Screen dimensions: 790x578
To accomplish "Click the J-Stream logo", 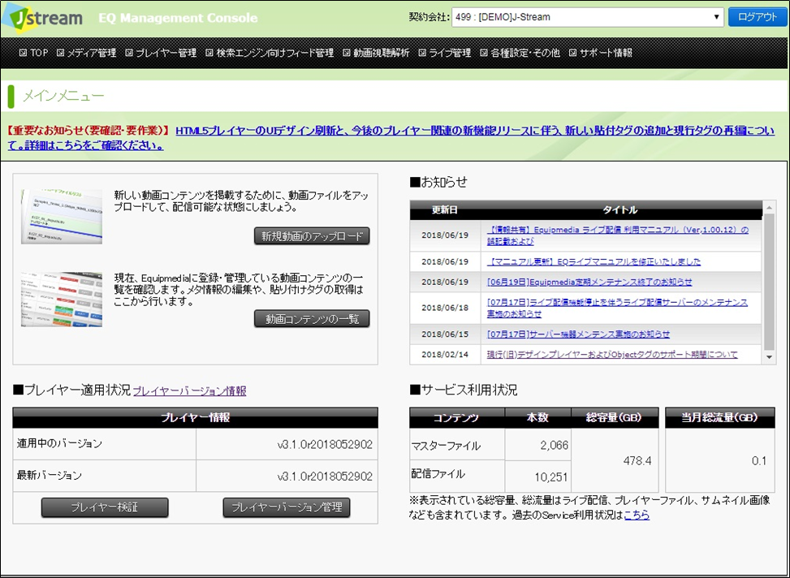I will click(42, 18).
